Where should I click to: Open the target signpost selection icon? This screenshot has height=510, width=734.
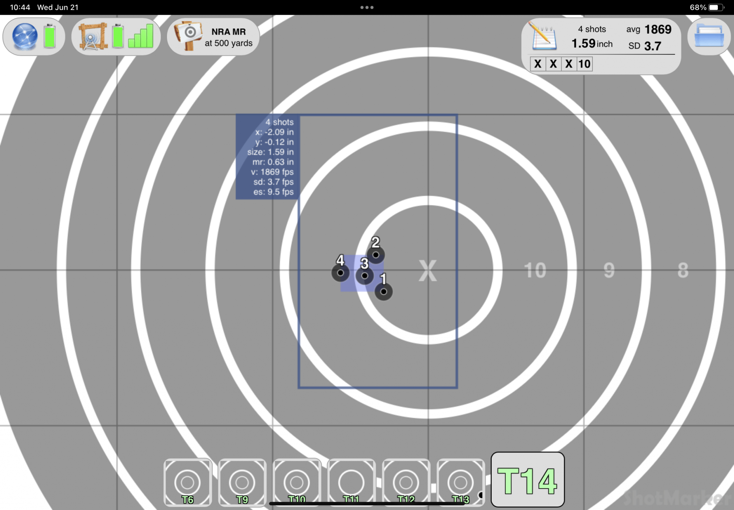(x=188, y=36)
